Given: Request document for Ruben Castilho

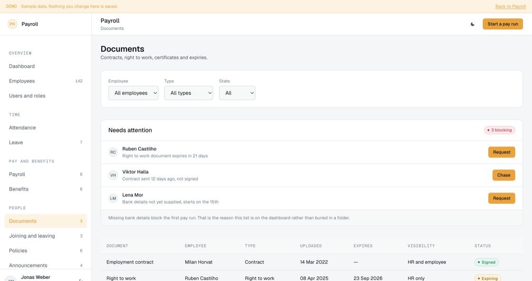Looking at the screenshot, I should (502, 152).
